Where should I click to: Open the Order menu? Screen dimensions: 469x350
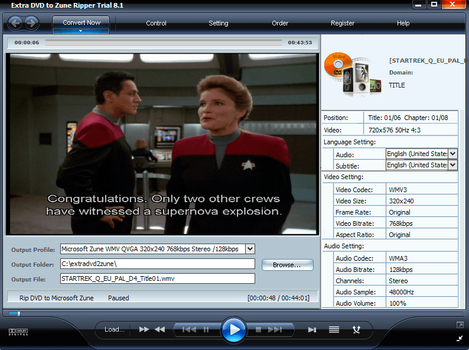[280, 23]
